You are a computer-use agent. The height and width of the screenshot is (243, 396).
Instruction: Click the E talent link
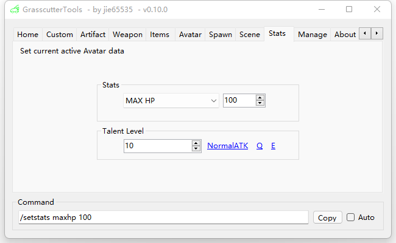click(x=274, y=146)
